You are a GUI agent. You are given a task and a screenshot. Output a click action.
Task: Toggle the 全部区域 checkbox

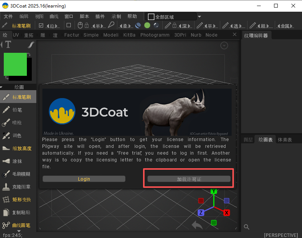[151, 17]
